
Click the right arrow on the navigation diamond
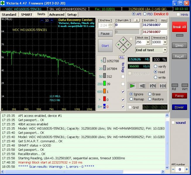pyautogui.click(x=128, y=45)
